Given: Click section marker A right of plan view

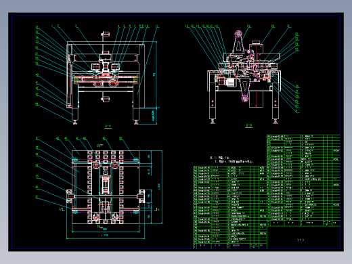Looking at the screenshot, I should (158, 210).
